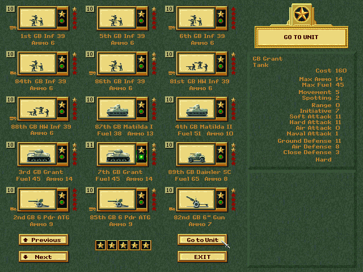Click the EXIT button
The width and height of the screenshot is (363, 272).
click(202, 257)
